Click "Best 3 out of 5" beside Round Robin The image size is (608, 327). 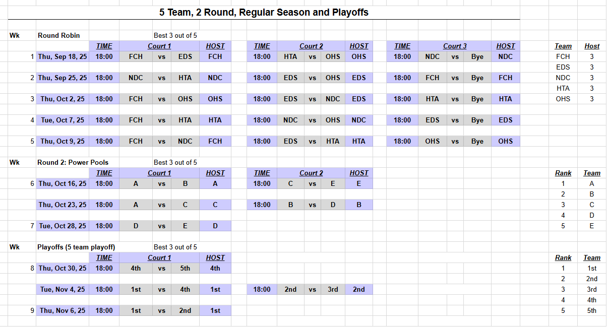tap(175, 35)
